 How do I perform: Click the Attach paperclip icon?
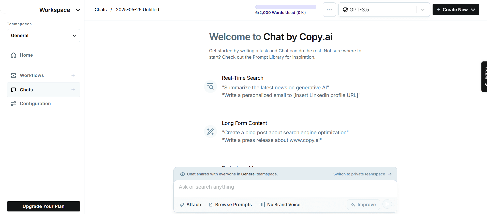coord(182,205)
